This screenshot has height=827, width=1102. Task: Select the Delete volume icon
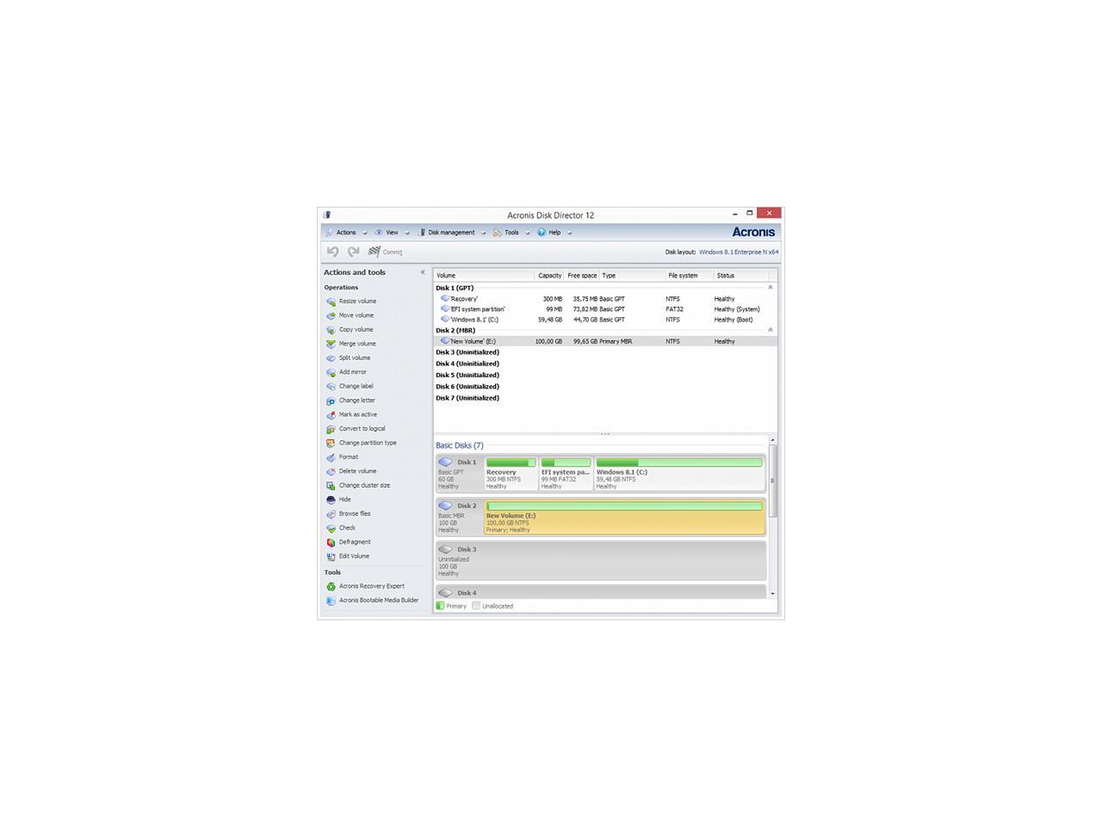(x=331, y=471)
